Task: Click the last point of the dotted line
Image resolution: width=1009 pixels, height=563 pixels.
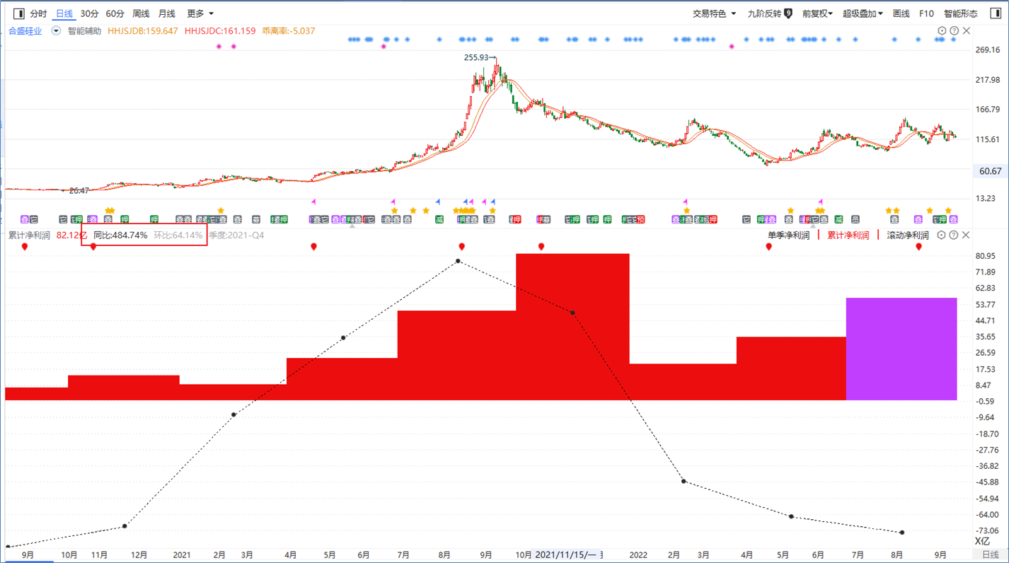Action: pyautogui.click(x=902, y=533)
